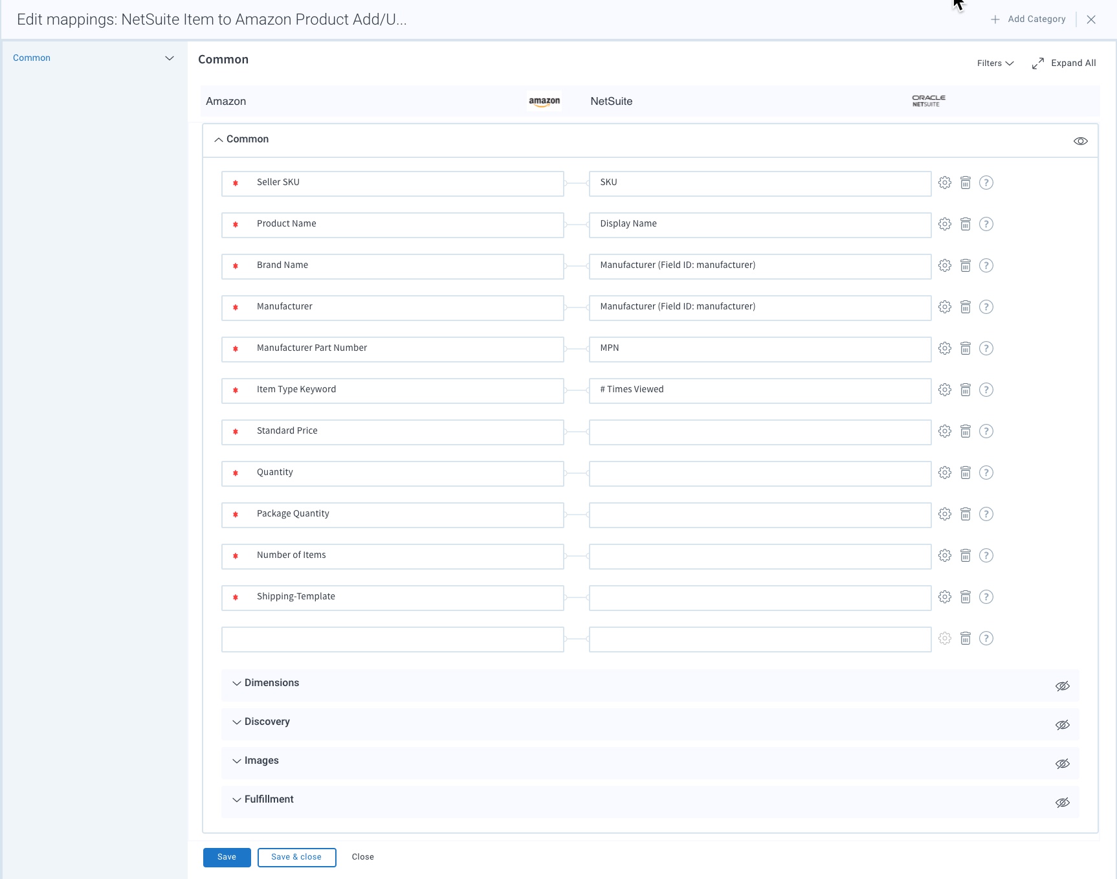Click the Shipping-Template Amazon field
The width and height of the screenshot is (1117, 879).
(x=392, y=598)
